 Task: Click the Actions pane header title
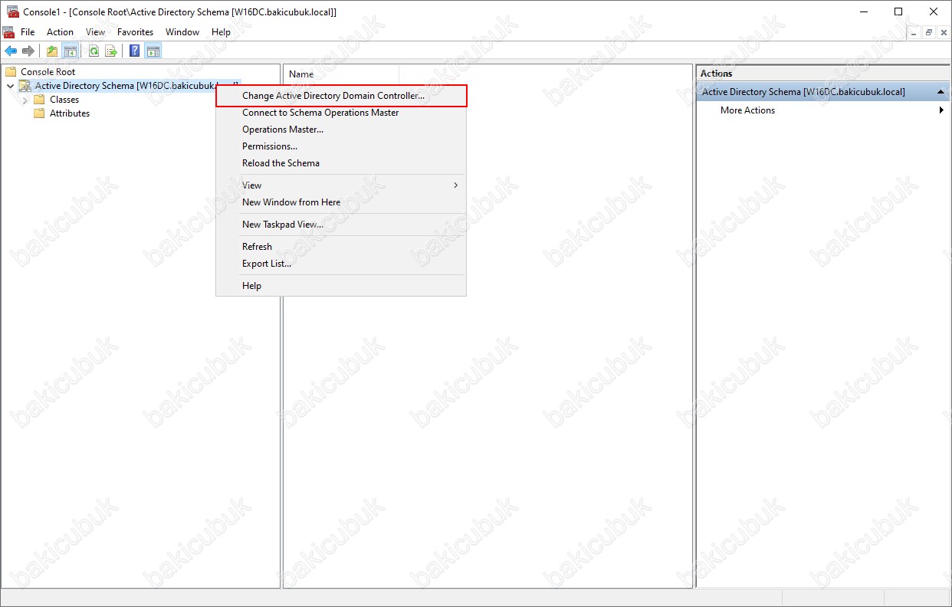click(717, 74)
